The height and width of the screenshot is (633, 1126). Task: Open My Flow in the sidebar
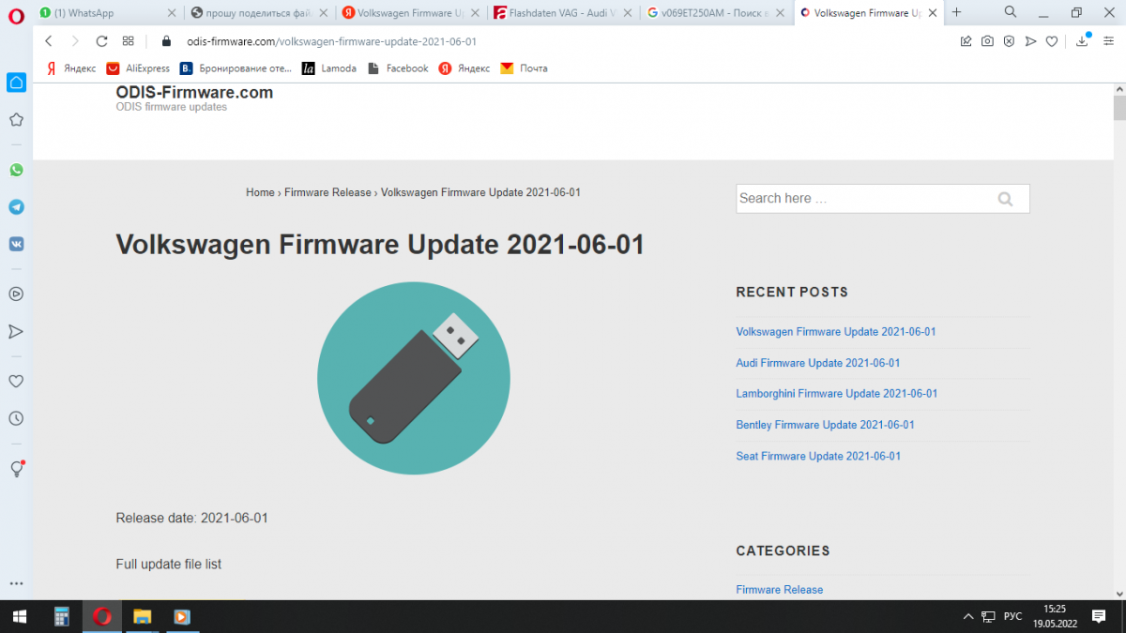[x=16, y=331]
